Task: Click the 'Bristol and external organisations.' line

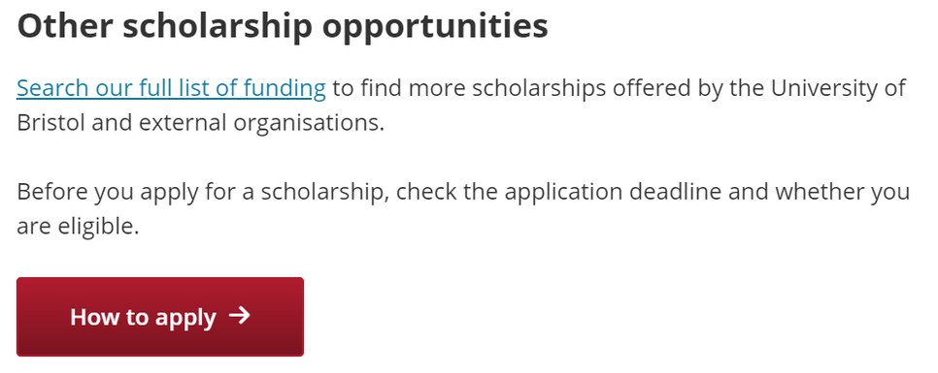Action: [x=200, y=123]
